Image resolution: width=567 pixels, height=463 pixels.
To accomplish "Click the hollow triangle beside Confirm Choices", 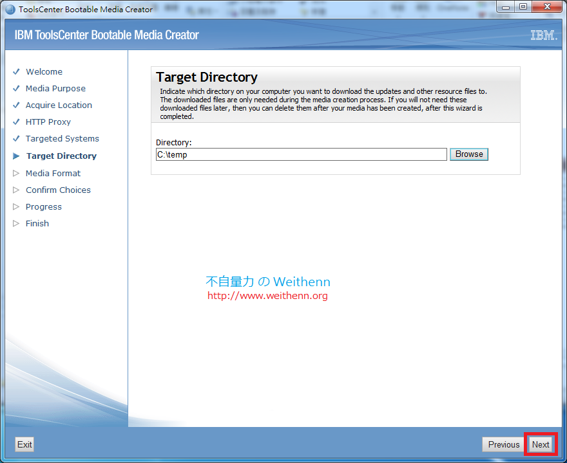I will click(16, 190).
